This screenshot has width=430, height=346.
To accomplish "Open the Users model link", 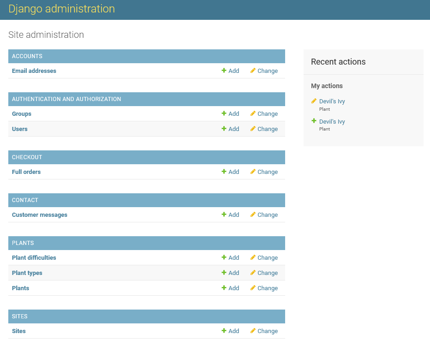I will (x=20, y=129).
